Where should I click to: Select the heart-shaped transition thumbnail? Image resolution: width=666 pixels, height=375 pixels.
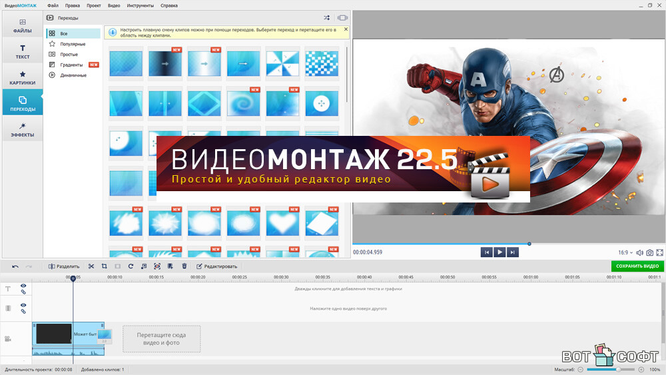(x=282, y=223)
